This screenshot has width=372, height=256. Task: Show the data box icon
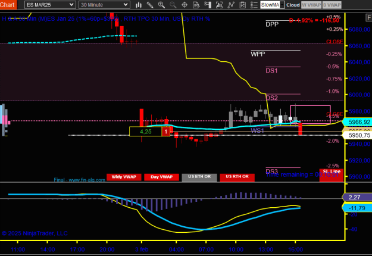[196, 5]
